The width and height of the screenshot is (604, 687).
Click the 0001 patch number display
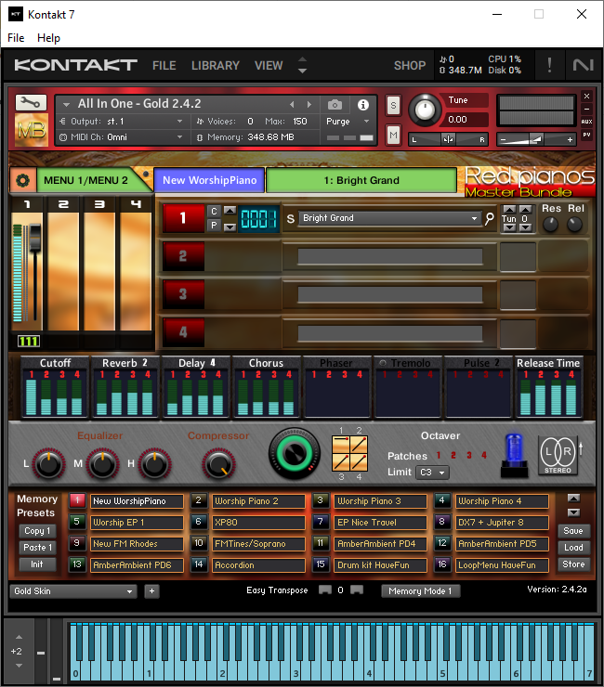258,218
